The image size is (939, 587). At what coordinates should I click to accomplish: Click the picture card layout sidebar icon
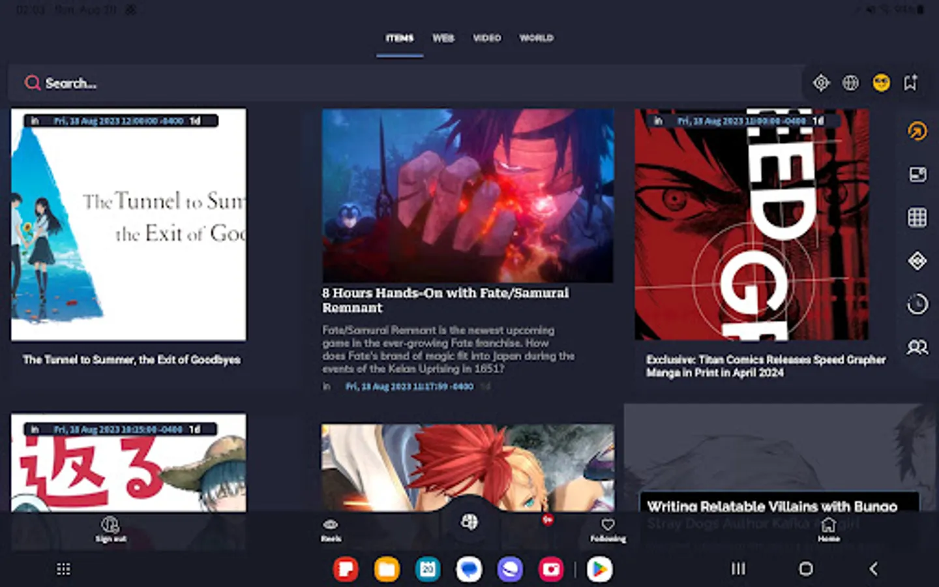(x=917, y=174)
